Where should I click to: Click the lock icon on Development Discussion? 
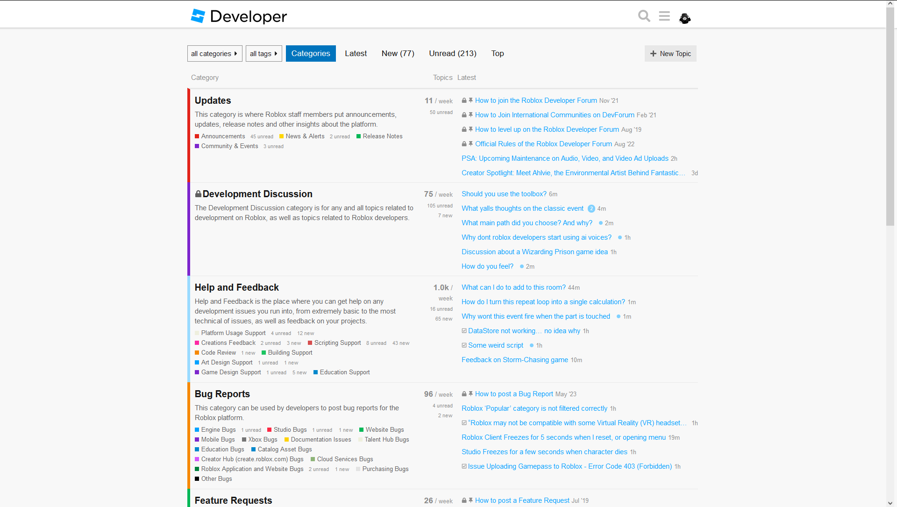point(198,193)
